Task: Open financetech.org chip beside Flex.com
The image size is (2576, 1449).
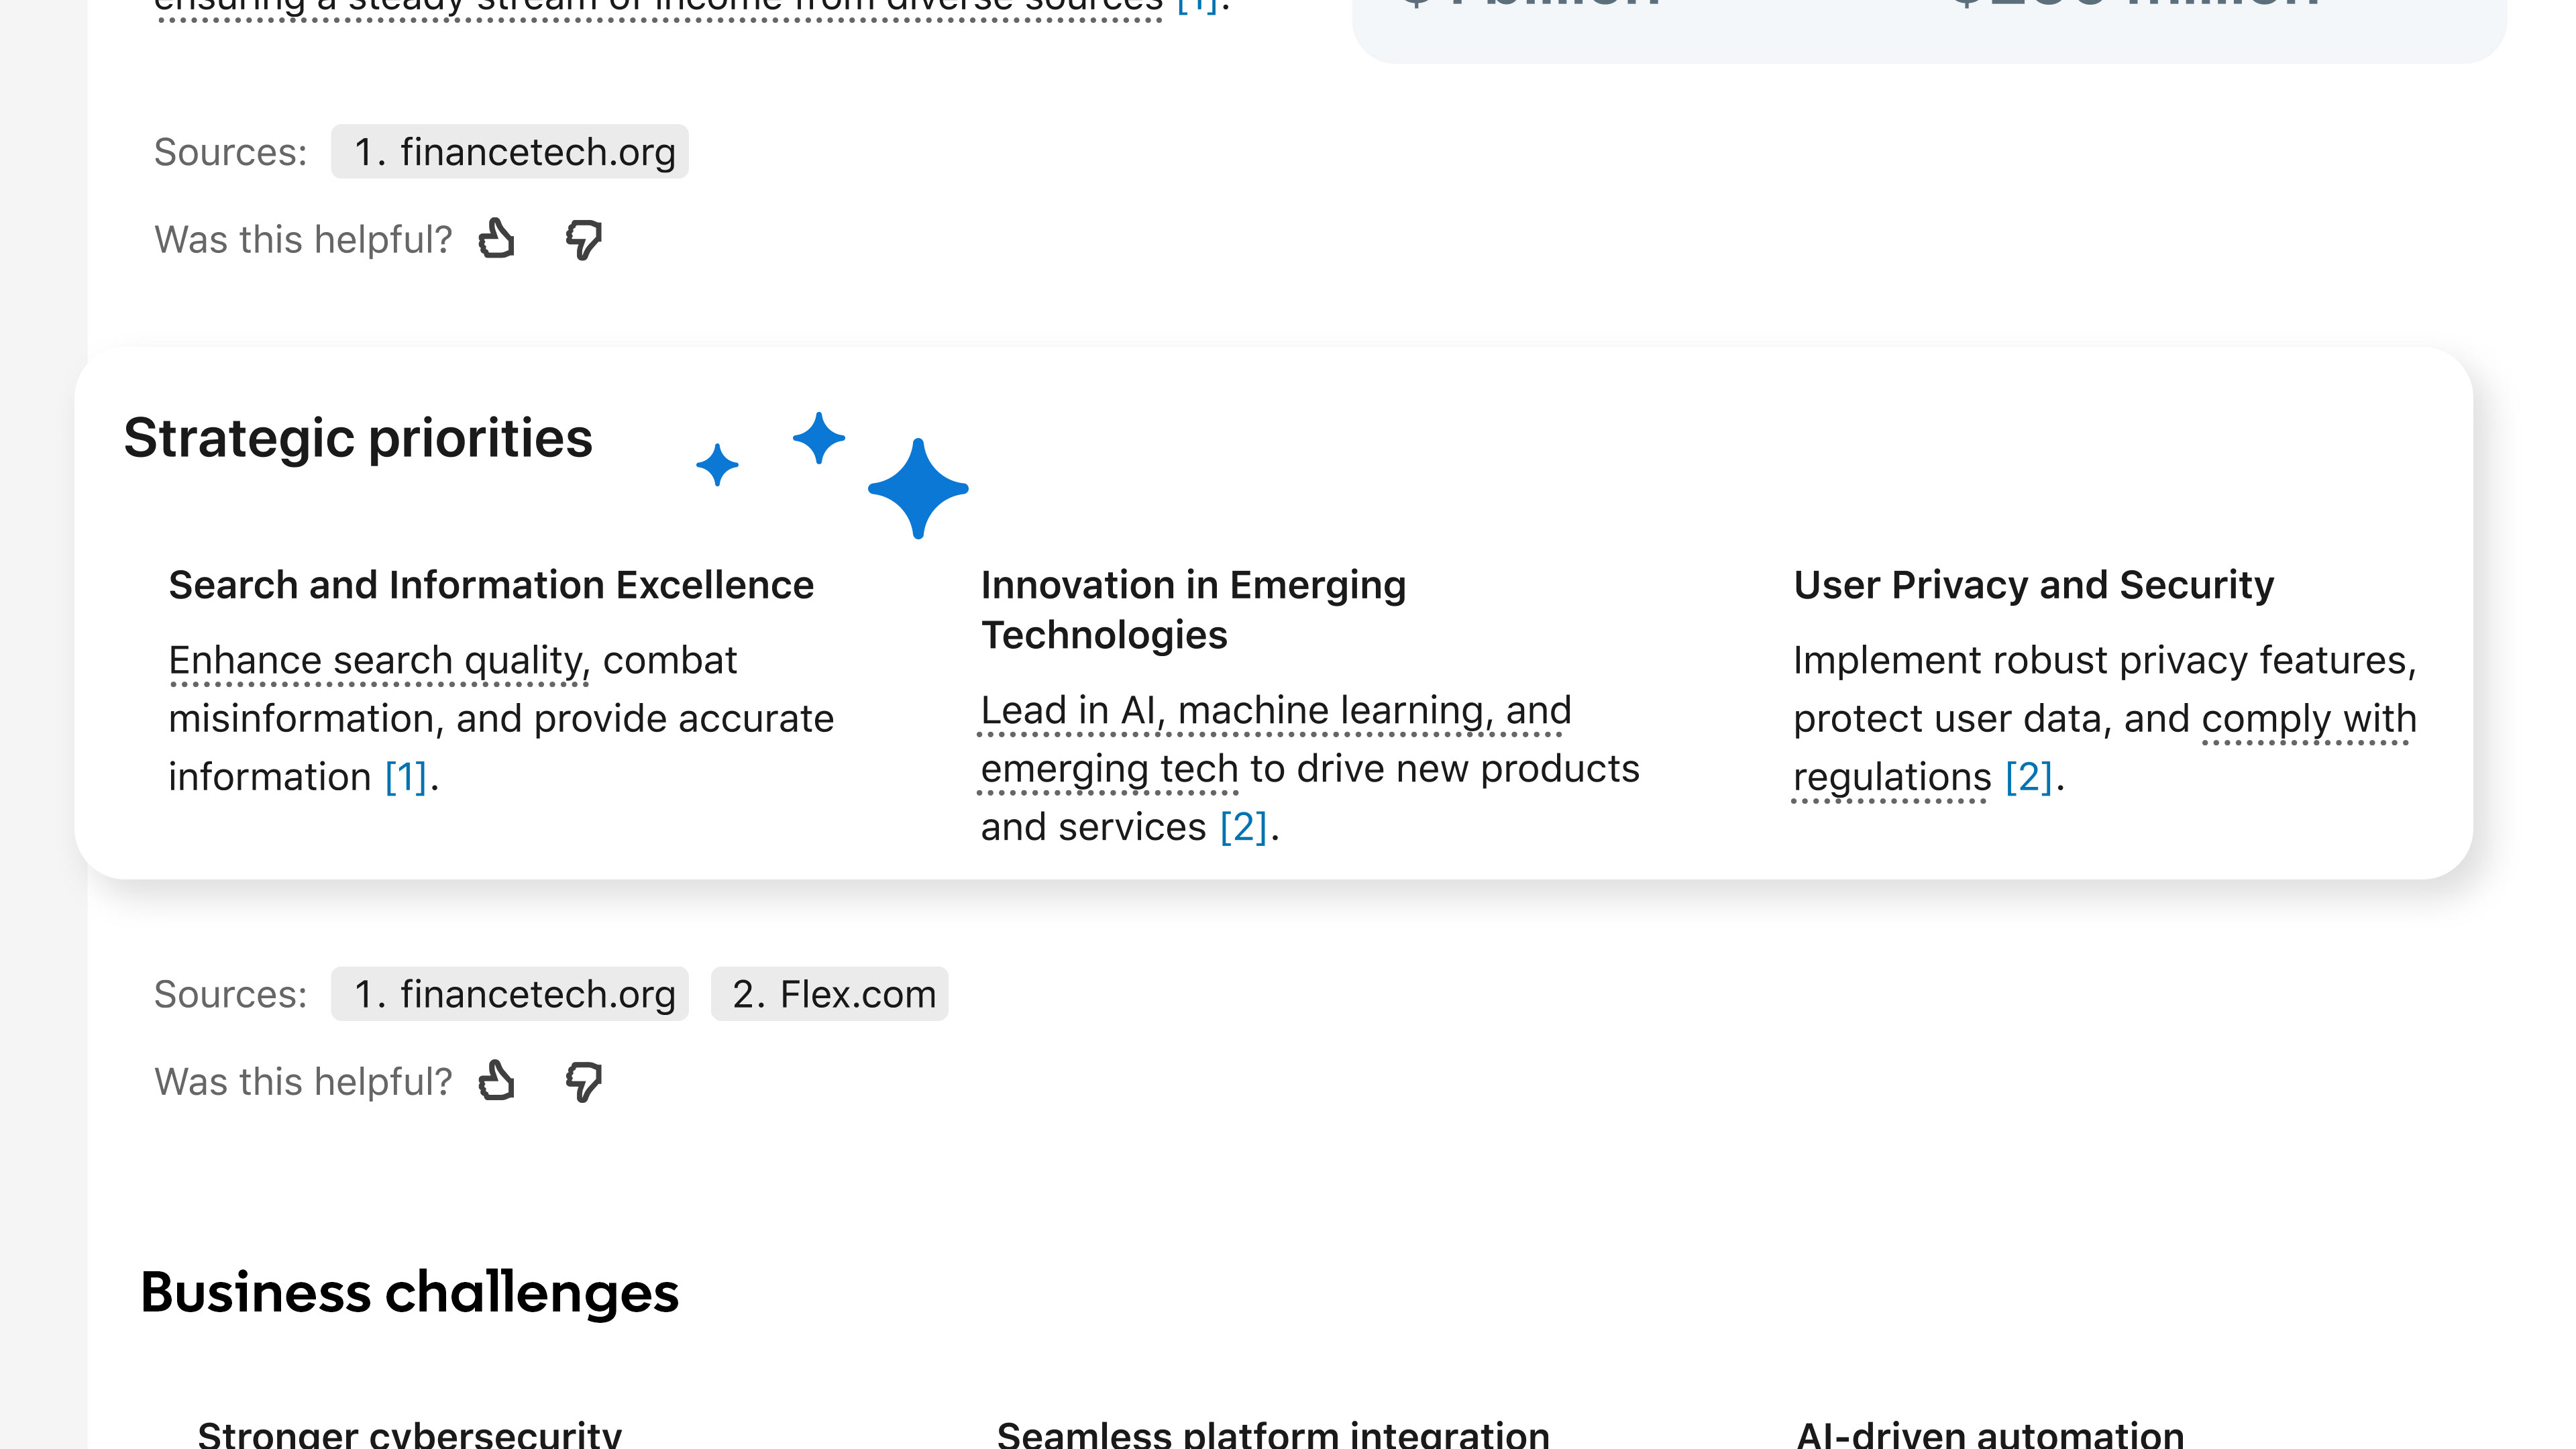Action: tap(510, 994)
